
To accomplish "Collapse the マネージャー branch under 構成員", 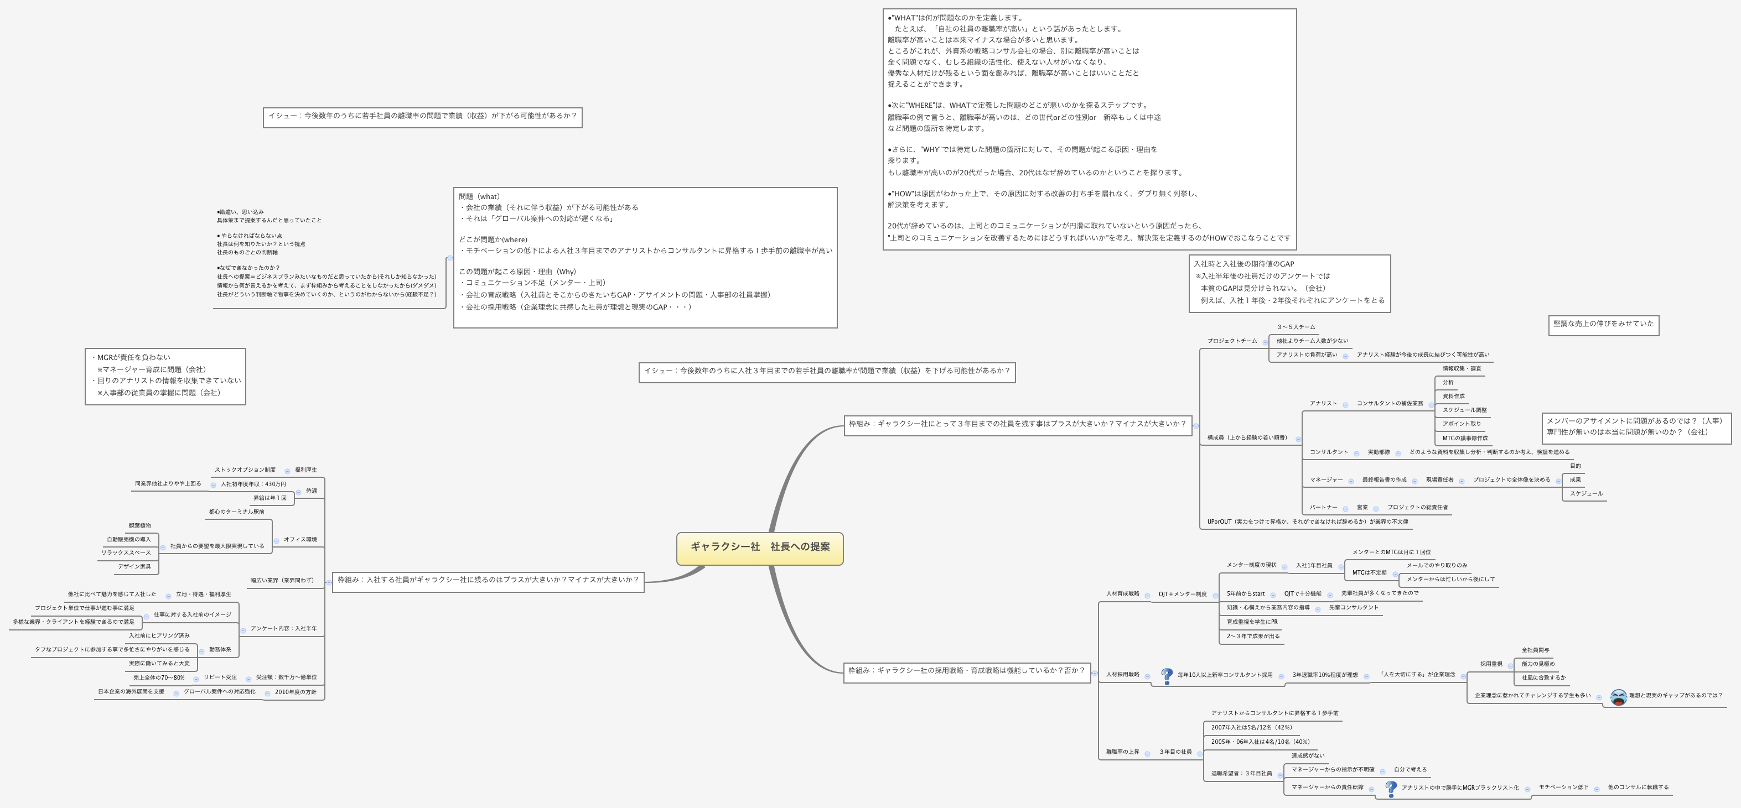I will pos(1351,482).
